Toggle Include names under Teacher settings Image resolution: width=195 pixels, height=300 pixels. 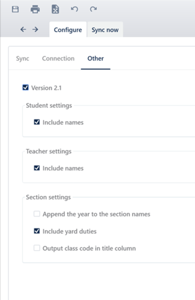point(37,168)
